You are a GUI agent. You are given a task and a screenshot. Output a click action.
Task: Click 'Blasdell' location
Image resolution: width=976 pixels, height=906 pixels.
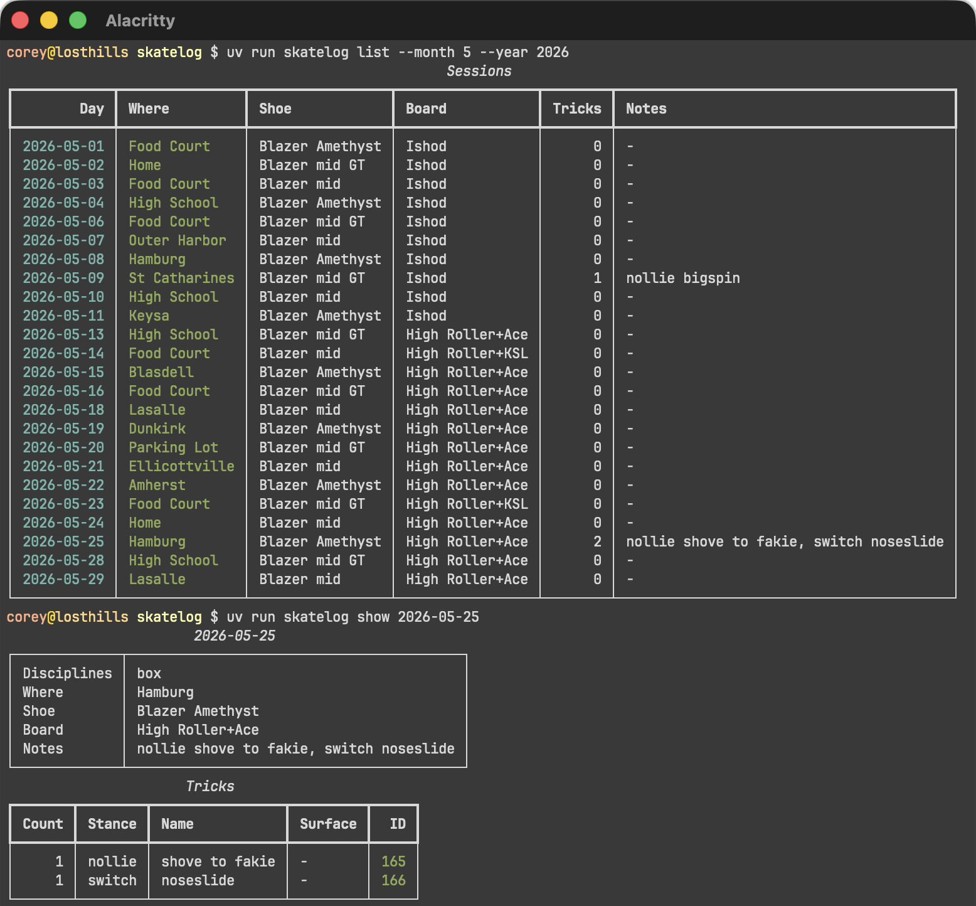(161, 372)
